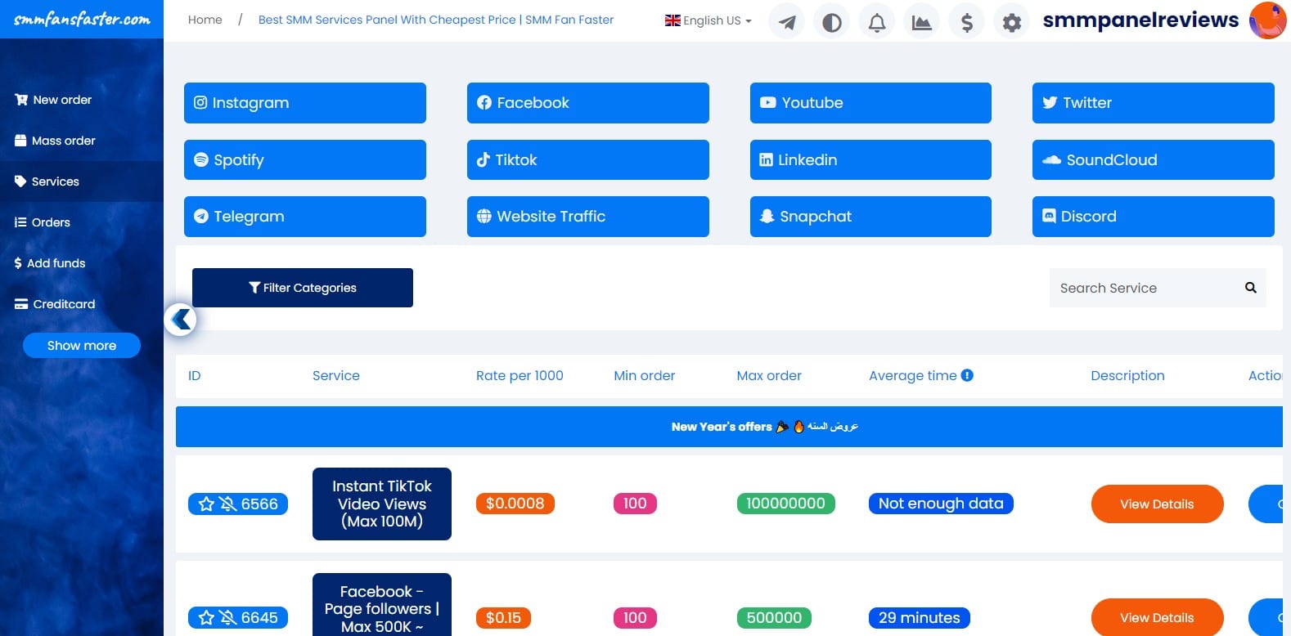Open the statistics chart icon in header

click(921, 22)
